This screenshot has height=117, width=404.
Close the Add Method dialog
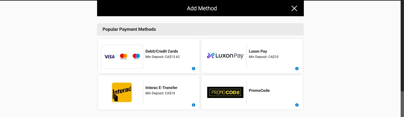point(294,8)
